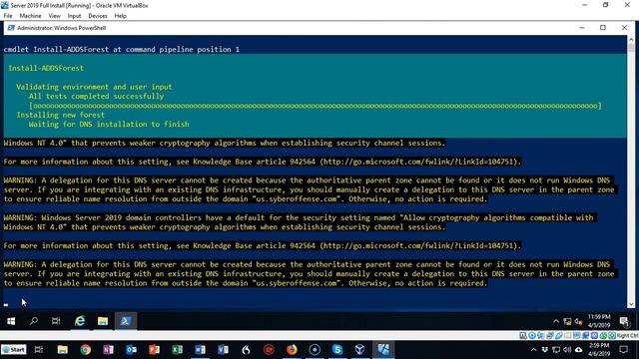Click the PowerShell scrollbar down arrow
Screen dimensions: 639x359
click(631, 304)
